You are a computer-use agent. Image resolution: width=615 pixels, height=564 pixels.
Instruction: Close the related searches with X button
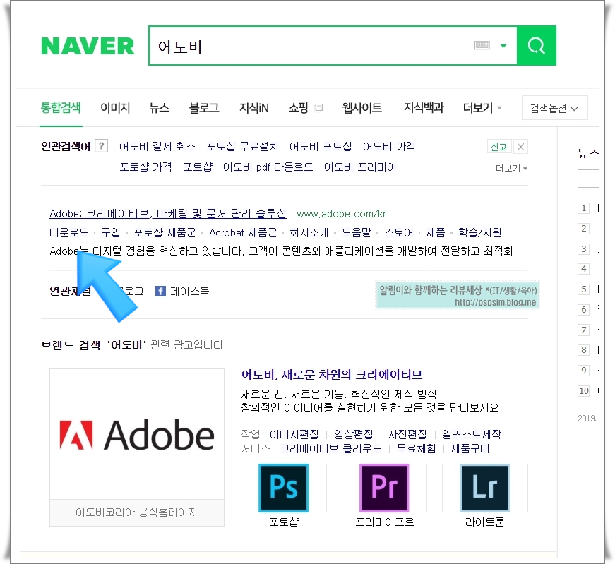(520, 147)
